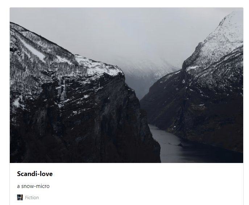Screen dimensions: 249x205
Task: Click the subtitle "a snow-micro"
Action: click(x=33, y=186)
